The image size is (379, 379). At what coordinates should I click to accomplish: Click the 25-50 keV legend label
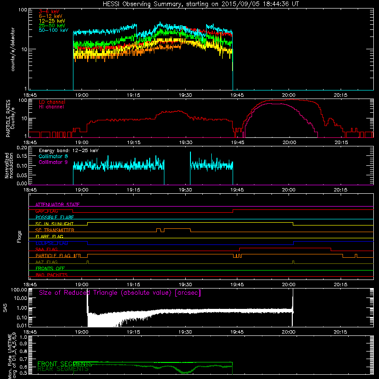(x=52, y=26)
